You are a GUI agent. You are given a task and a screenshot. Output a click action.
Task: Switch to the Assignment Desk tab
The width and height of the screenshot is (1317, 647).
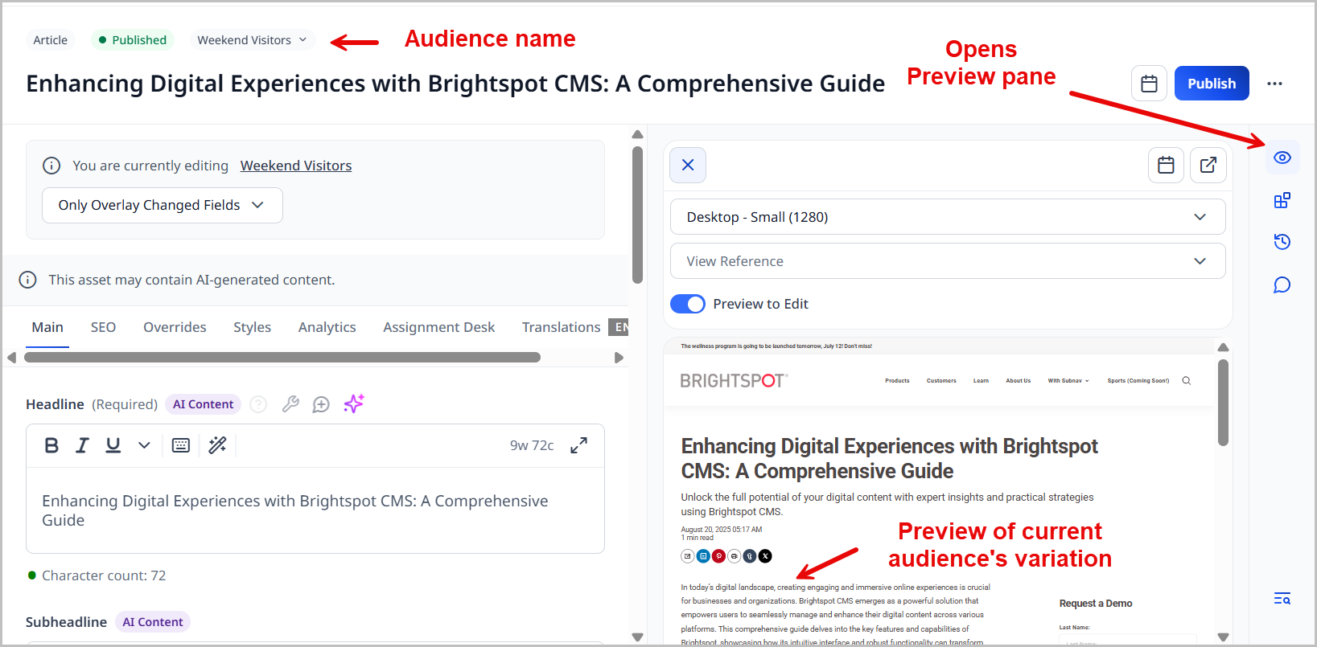coord(438,327)
